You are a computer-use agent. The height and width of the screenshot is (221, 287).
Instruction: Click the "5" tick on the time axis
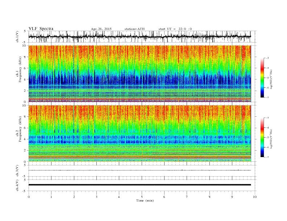point(142,197)
